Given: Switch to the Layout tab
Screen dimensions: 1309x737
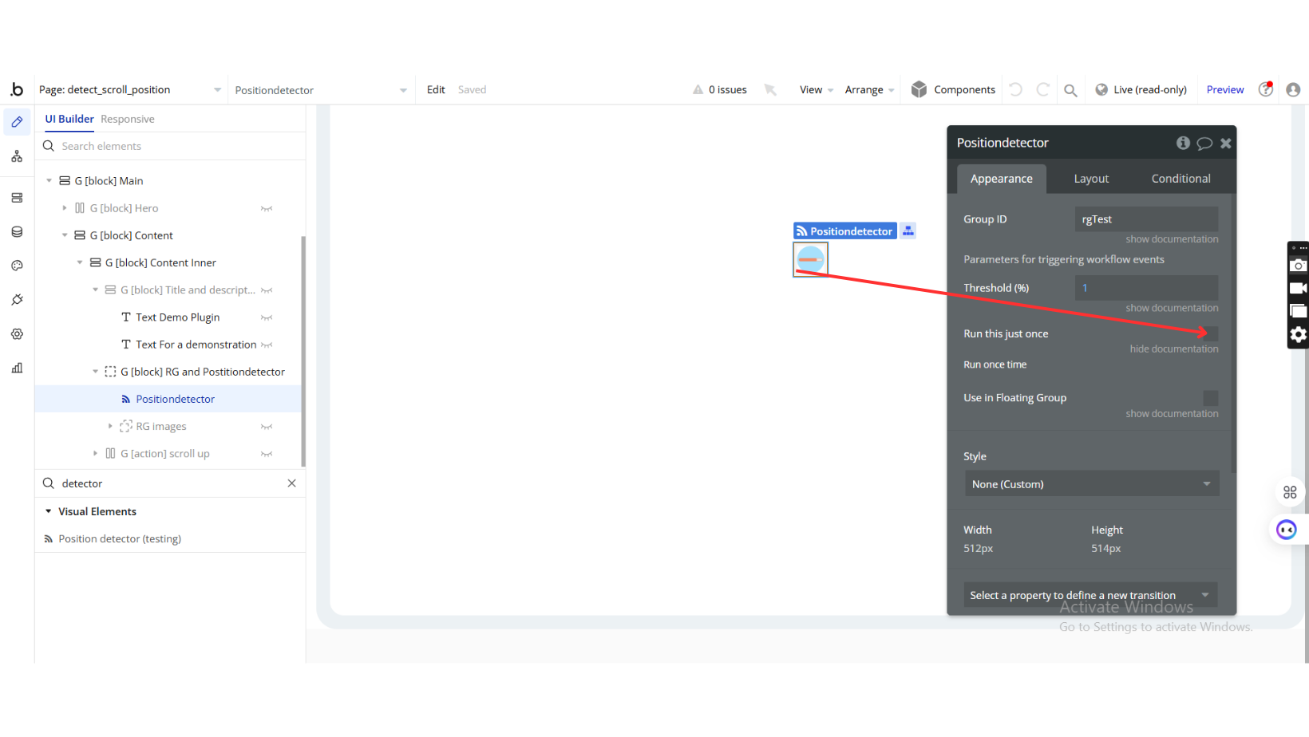Looking at the screenshot, I should point(1091,179).
